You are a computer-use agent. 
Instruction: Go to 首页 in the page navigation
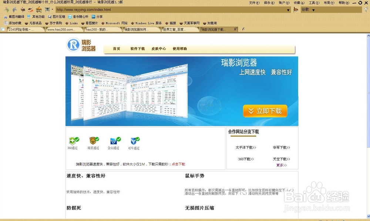tap(116, 48)
